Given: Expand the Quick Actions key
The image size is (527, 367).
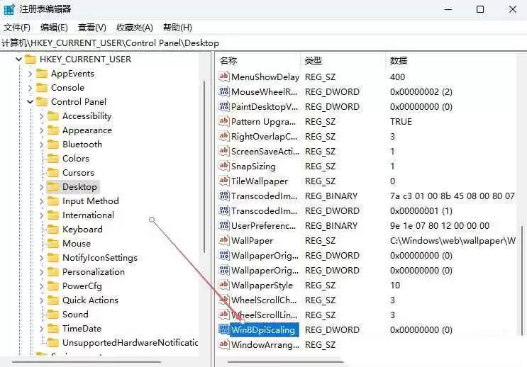Looking at the screenshot, I should click(41, 300).
